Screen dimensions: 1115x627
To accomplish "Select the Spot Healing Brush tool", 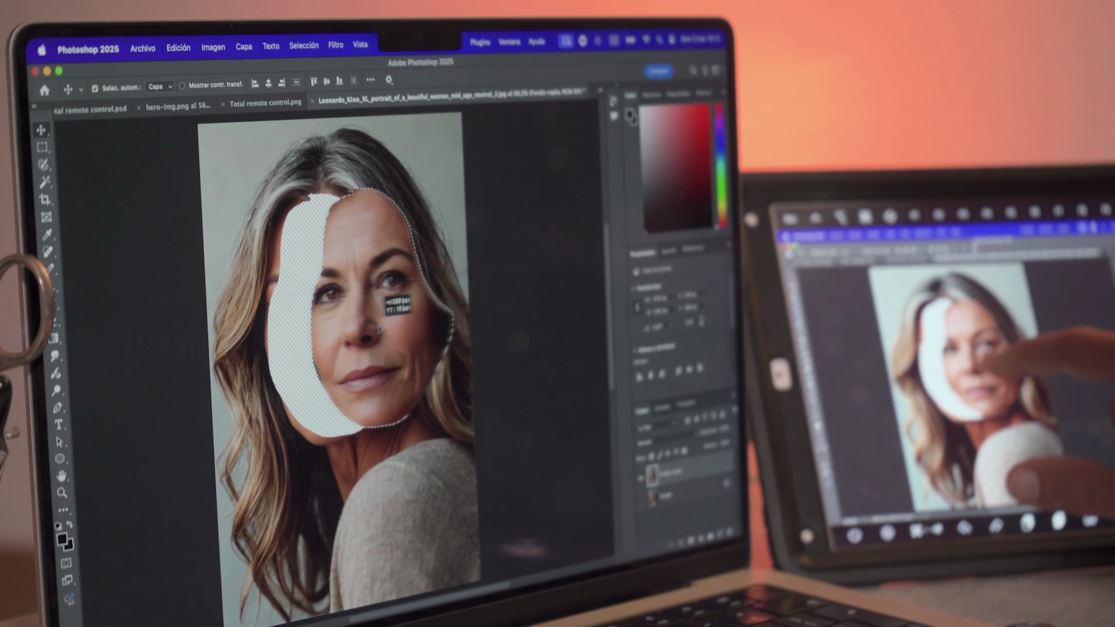I will pos(48,252).
